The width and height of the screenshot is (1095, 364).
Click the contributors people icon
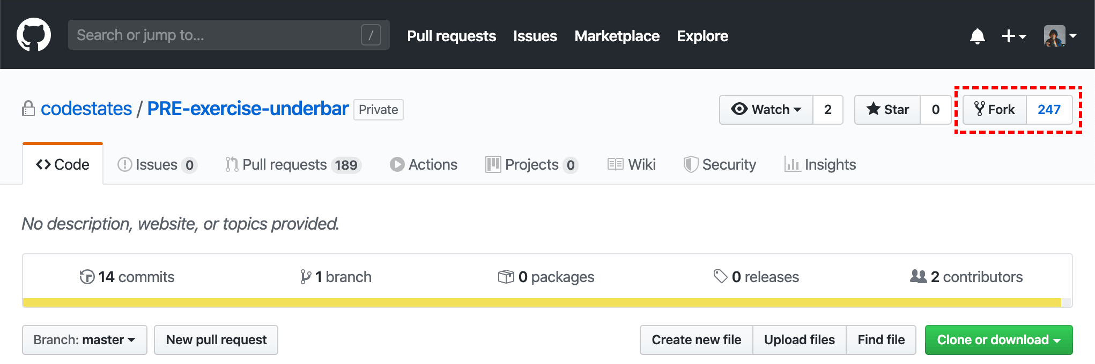tap(918, 276)
